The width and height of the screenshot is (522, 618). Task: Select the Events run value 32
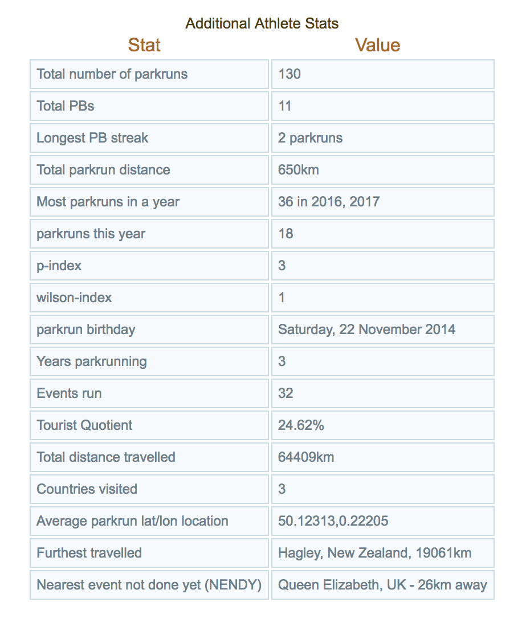(x=286, y=393)
